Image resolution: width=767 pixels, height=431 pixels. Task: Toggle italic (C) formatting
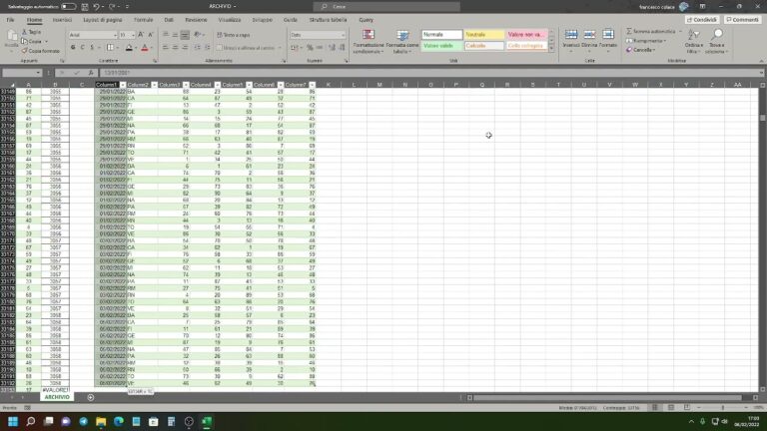coord(82,48)
